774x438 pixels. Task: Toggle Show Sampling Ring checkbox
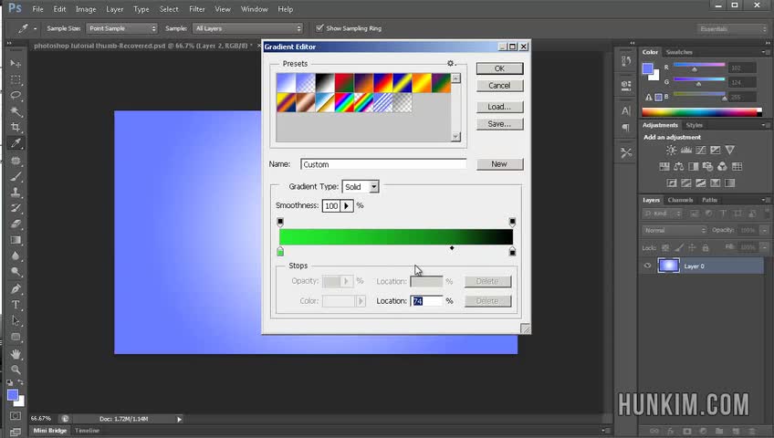coord(319,28)
